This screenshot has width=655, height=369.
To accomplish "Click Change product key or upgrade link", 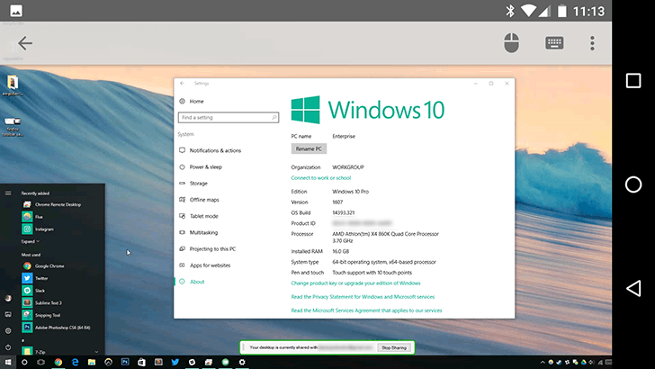I will coord(355,283).
